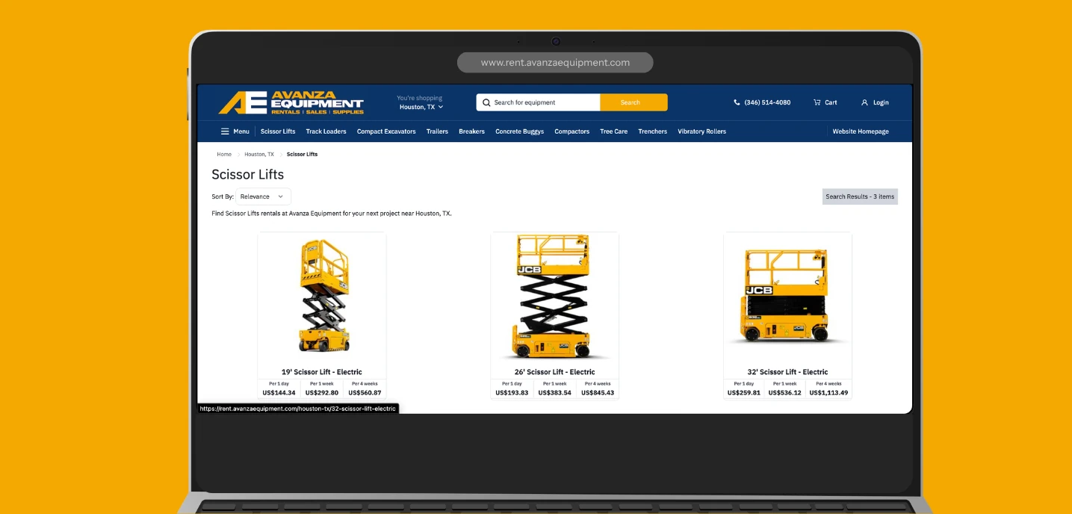
Task: Expand the Houston, TX location dropdown
Action: 421,107
